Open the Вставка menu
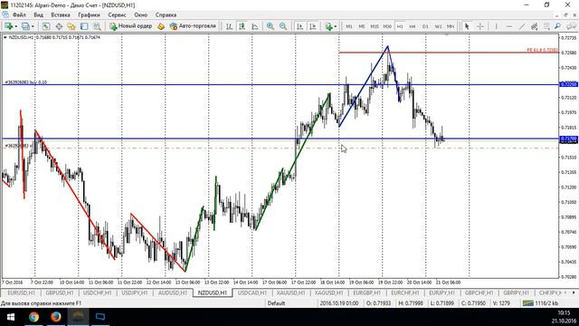 tap(61, 15)
